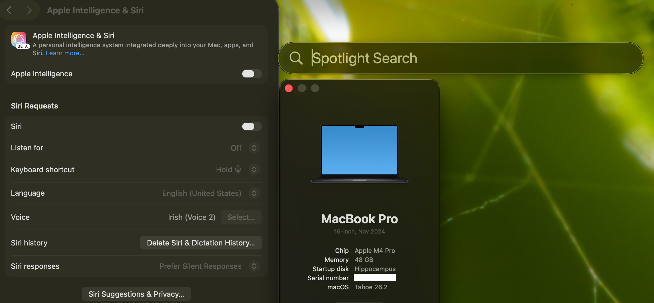Click the microphone icon in Keyboard shortcut row
Screen dimensions: 654x303
coord(238,170)
